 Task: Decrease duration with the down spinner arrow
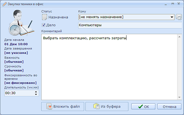tap(36, 94)
